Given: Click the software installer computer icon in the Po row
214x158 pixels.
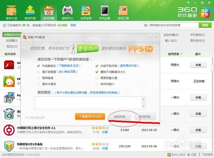Looking at the screenshot, I should pyautogui.click(x=9, y=98).
